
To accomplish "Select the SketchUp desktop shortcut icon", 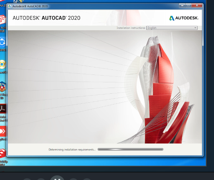I will (3, 154).
